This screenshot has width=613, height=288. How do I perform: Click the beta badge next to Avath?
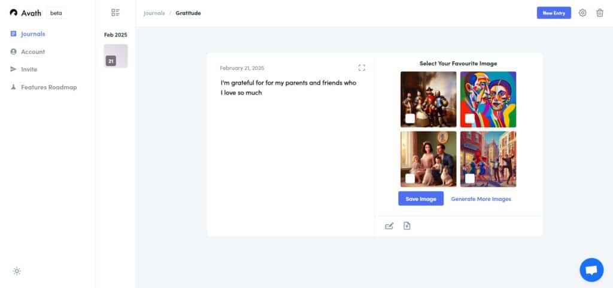tap(56, 13)
